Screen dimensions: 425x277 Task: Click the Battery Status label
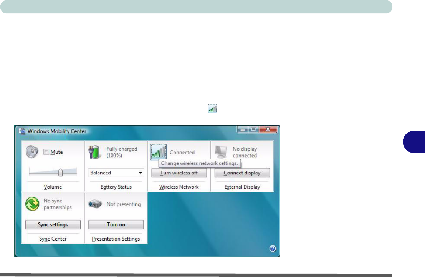(x=116, y=187)
